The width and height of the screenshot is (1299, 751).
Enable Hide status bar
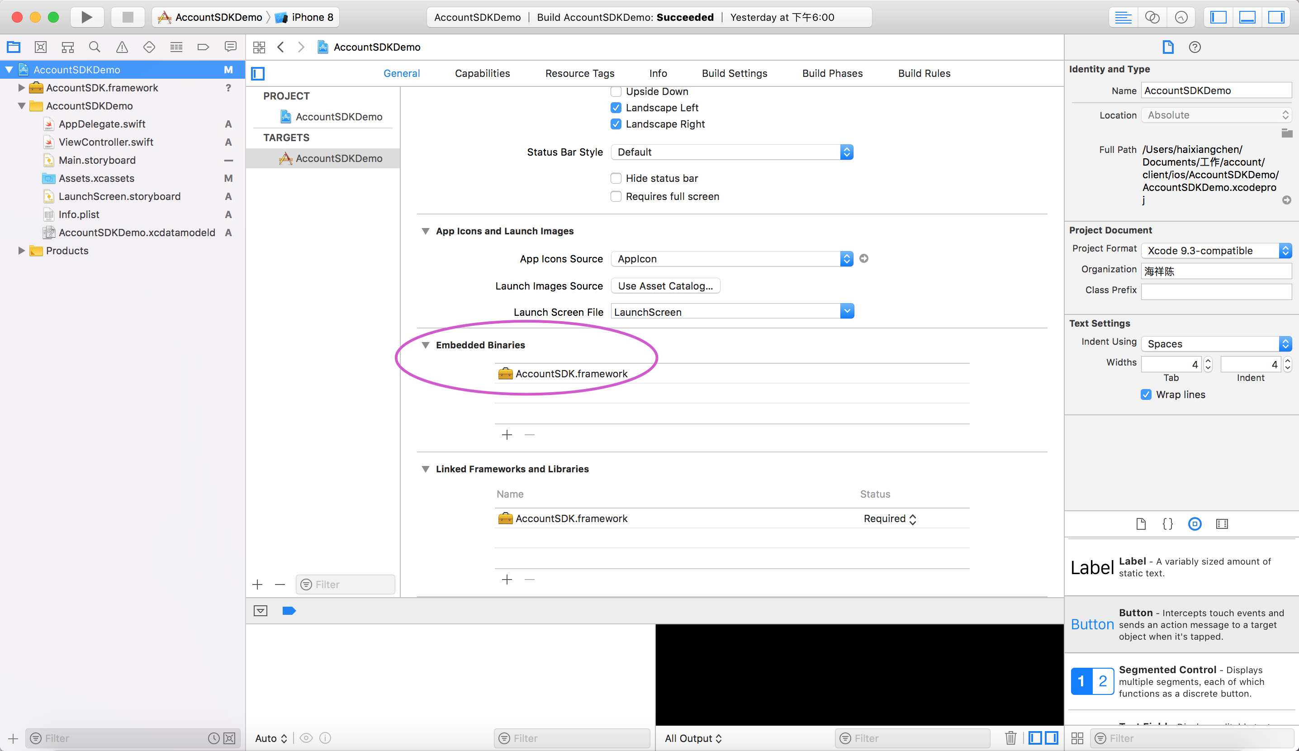point(616,178)
